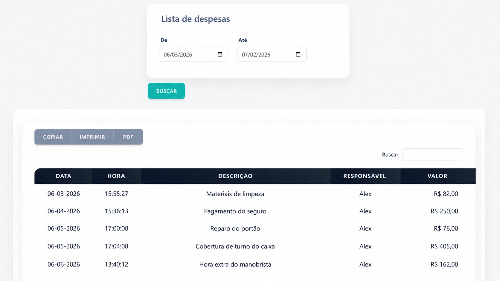Screen dimensions: 500x281
Task: Click time cell 17:00:08
Action: (x=116, y=228)
